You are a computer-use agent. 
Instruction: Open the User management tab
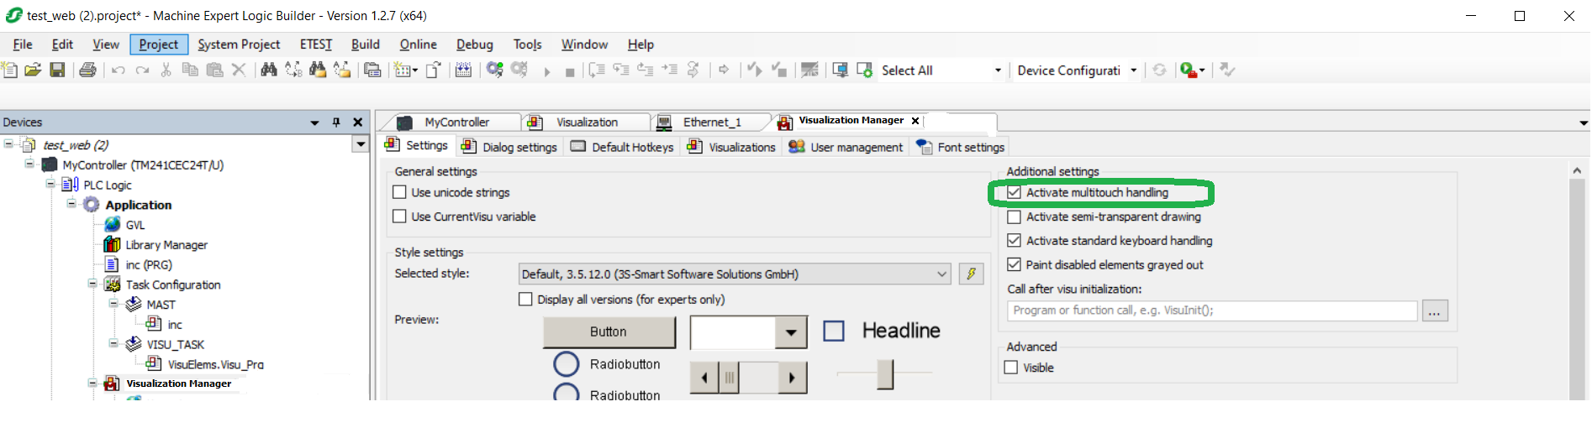click(846, 147)
